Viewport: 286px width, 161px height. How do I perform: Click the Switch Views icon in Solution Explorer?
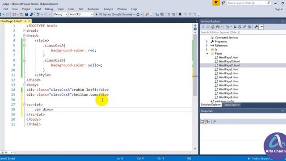tap(218, 27)
